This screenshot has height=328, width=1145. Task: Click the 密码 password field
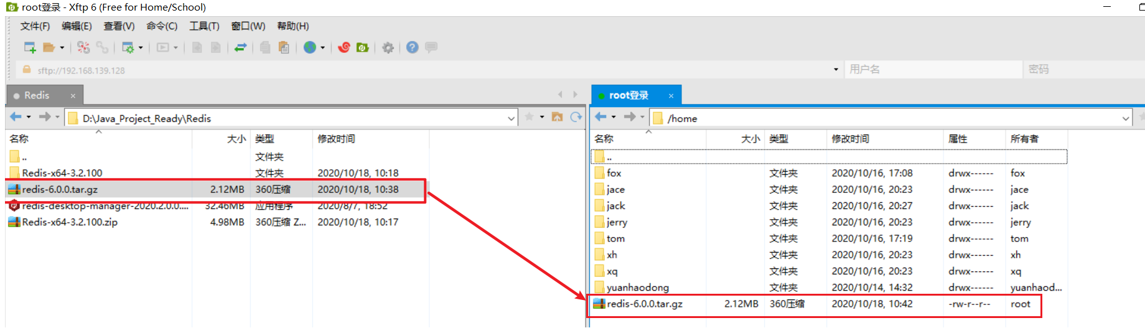pyautogui.click(x=1085, y=69)
